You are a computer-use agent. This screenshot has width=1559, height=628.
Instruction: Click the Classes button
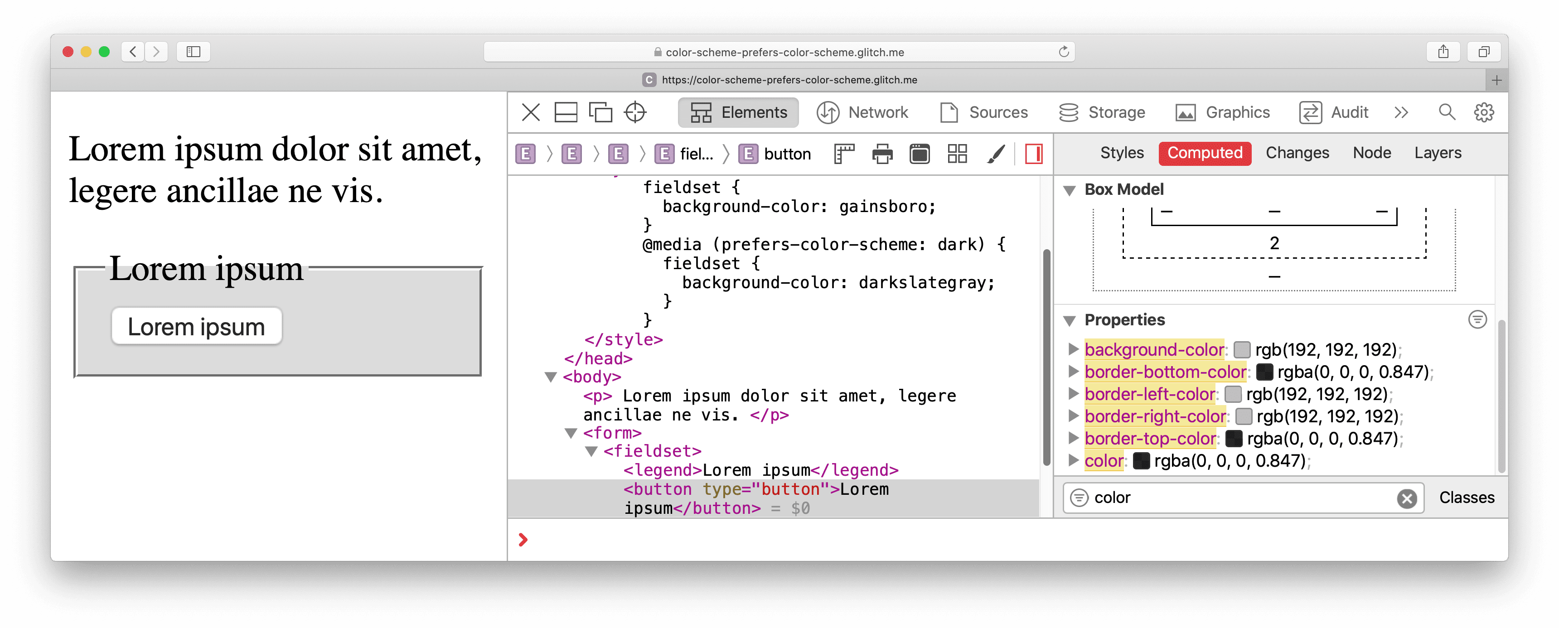point(1467,497)
